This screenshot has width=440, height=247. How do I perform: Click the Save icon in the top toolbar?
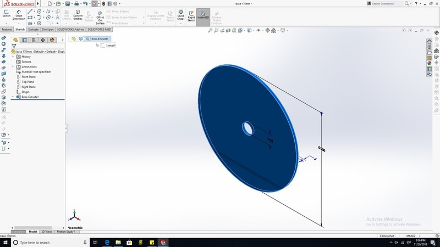pyautogui.click(x=67, y=4)
